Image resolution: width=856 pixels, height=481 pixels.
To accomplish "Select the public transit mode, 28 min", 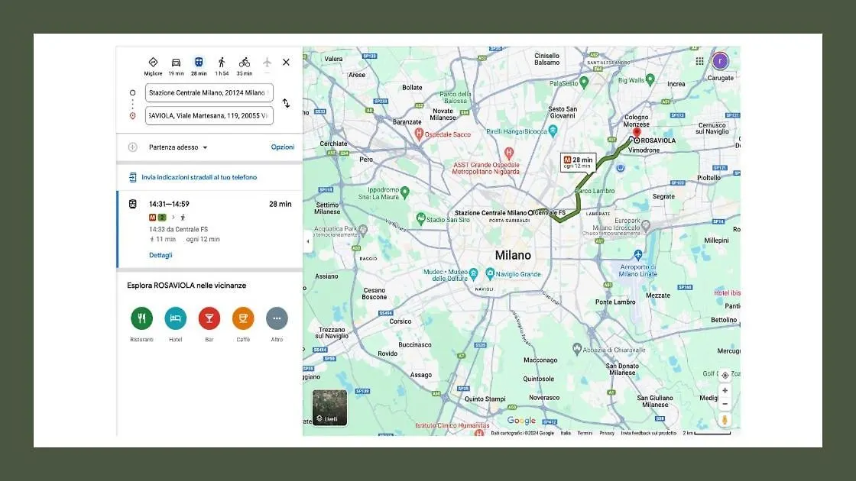I will tap(199, 66).
